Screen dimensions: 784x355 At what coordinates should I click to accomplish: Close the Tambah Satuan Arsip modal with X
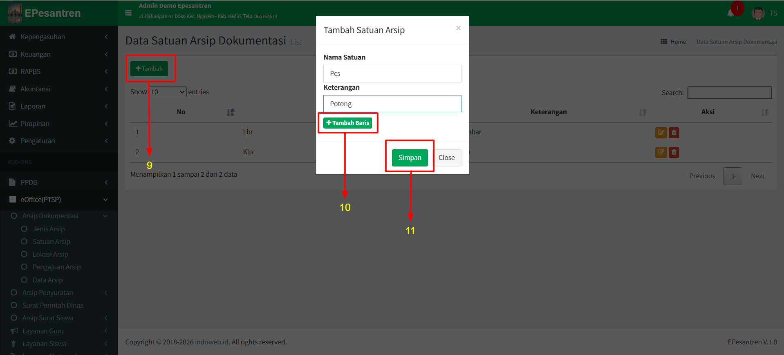[458, 28]
